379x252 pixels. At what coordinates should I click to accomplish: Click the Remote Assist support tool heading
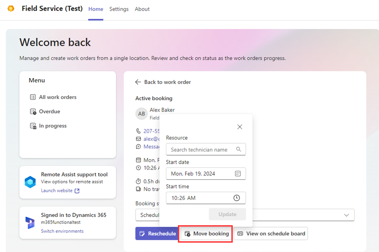coord(74,174)
